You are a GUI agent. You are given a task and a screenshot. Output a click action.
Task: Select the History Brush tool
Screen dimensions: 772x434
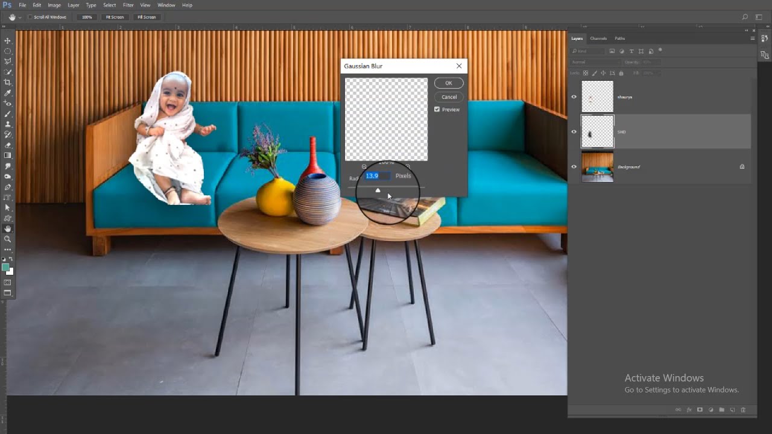click(x=8, y=134)
